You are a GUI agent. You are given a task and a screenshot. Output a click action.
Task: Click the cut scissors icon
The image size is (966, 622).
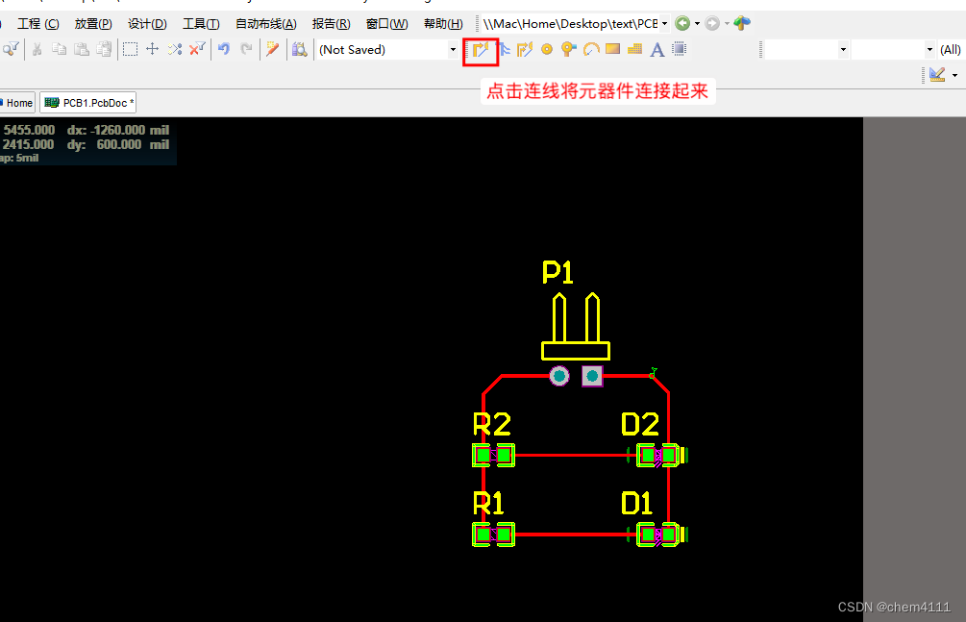[x=37, y=49]
